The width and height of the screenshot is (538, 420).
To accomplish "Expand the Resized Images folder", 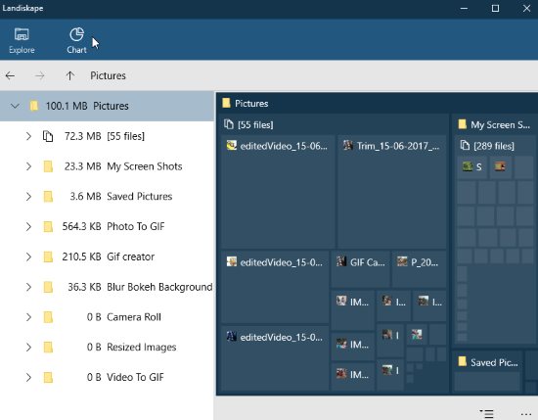I will (28, 348).
